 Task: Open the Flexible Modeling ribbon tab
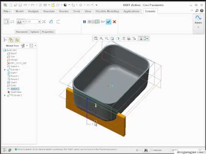pyautogui.click(x=107, y=11)
